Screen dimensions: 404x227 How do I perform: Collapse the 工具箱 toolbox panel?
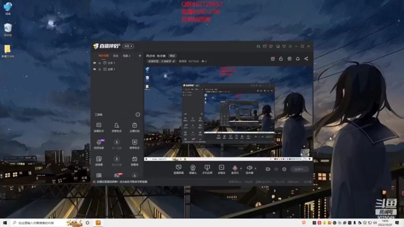[137, 115]
